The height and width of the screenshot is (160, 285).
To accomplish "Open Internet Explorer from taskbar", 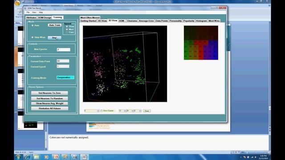I will click(x=27, y=157).
